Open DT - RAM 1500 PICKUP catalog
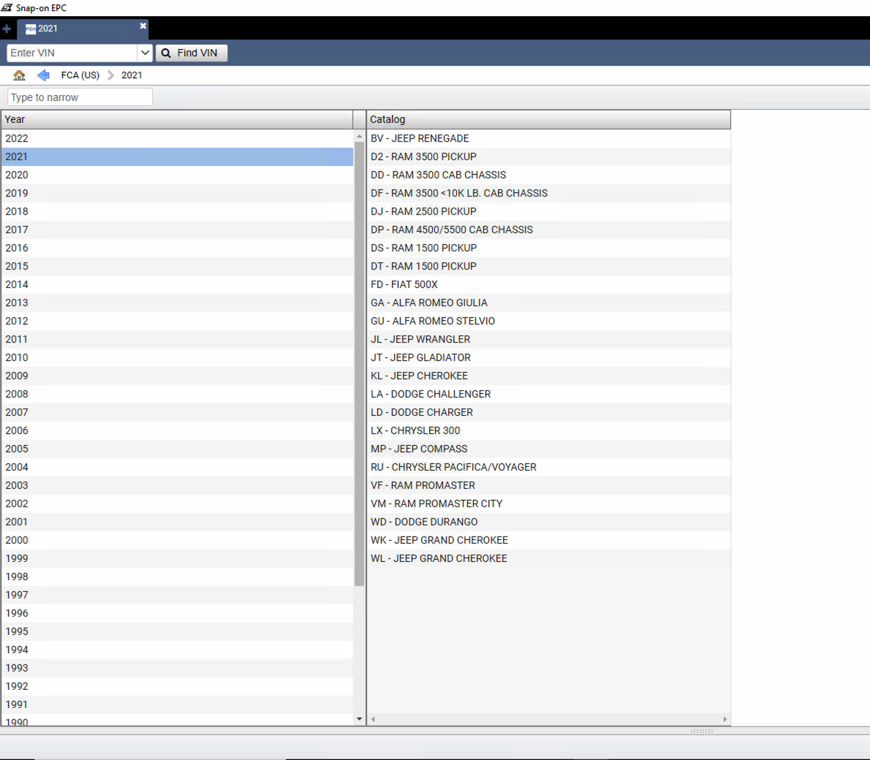 point(549,266)
